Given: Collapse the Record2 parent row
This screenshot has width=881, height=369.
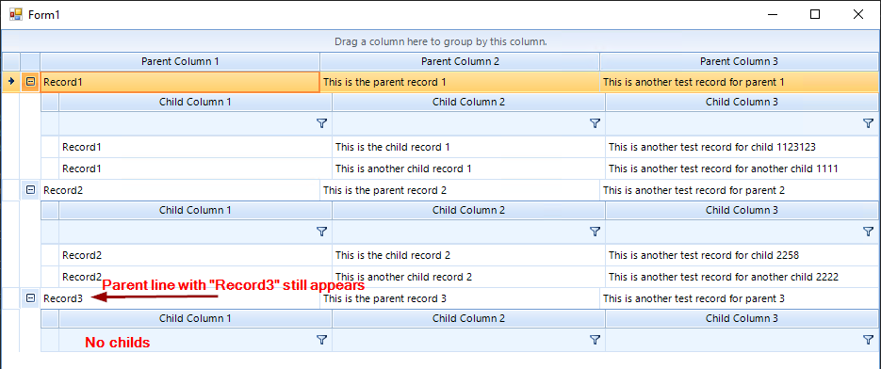Looking at the screenshot, I should coord(31,190).
